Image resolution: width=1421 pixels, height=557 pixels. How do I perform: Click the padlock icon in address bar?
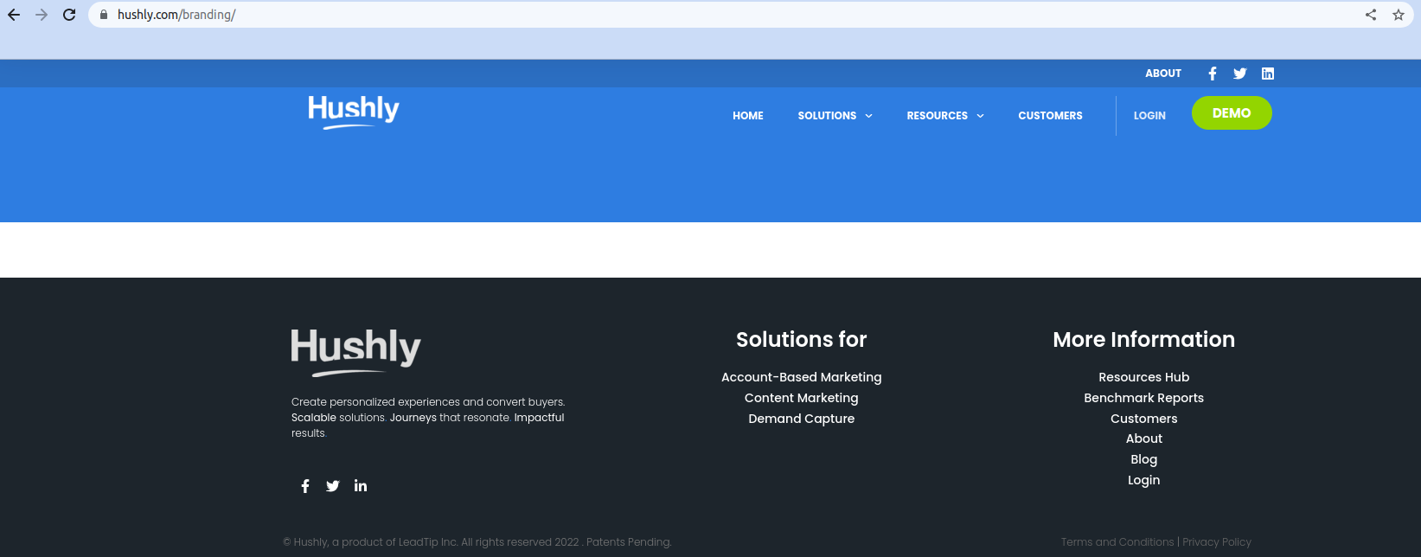(x=104, y=15)
